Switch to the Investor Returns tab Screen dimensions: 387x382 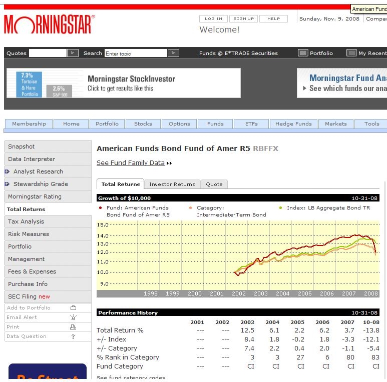(x=172, y=184)
